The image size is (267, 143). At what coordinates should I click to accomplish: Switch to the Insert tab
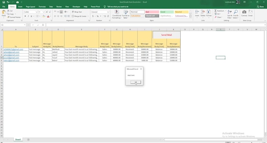[20, 7]
